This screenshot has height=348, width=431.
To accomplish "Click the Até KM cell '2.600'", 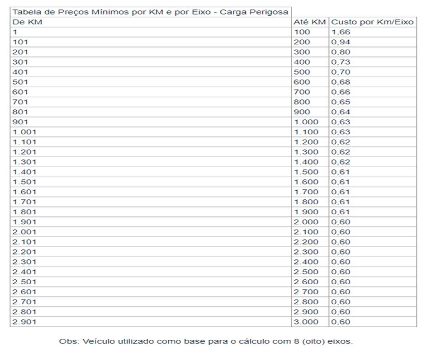I will click(x=310, y=282).
